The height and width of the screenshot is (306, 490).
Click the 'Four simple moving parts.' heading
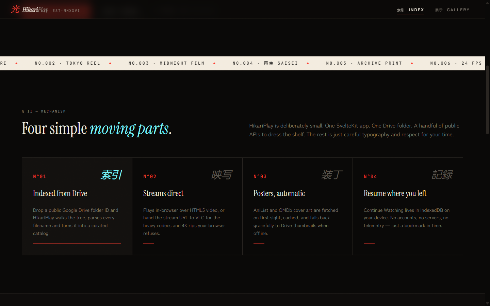[x=97, y=129]
